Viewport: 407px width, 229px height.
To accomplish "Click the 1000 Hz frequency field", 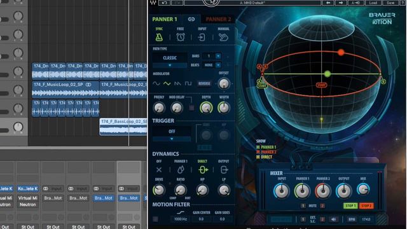I will [181, 219].
